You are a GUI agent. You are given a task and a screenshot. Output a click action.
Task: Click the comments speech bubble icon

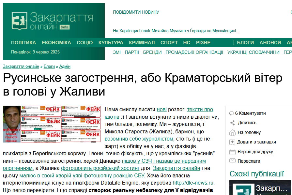pyautogui.click(x=232, y=113)
